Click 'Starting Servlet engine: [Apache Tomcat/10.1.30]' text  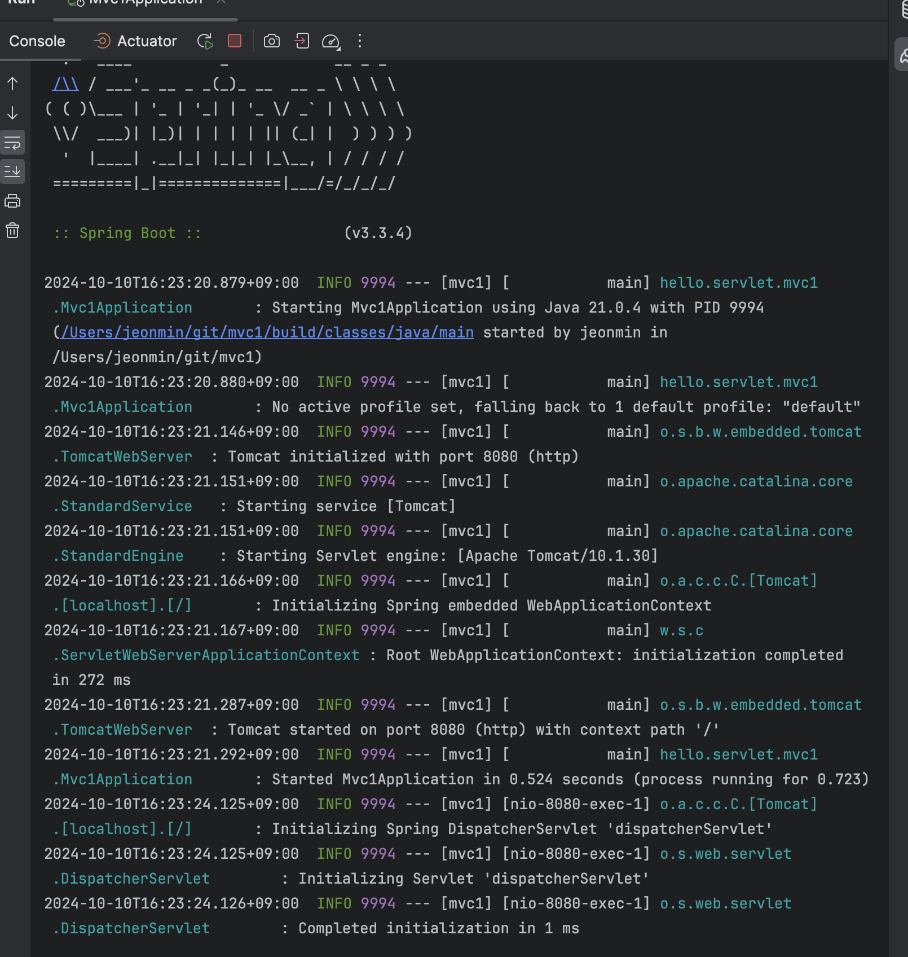tap(447, 556)
